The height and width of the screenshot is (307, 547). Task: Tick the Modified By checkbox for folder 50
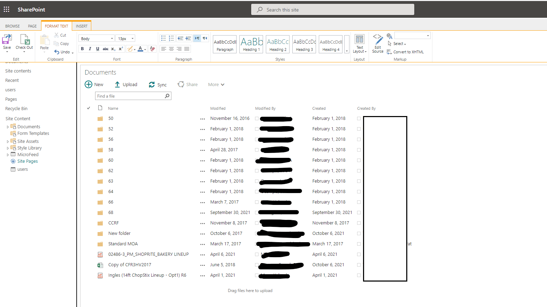click(x=257, y=118)
